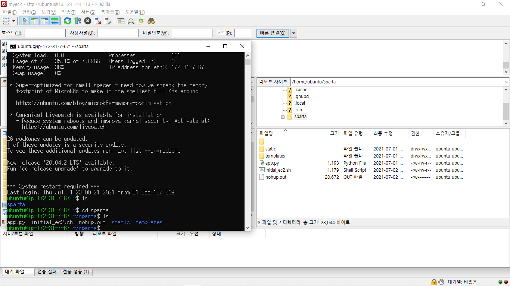This screenshot has width=510, height=286.
Task: Click remote tree scrollbar down arrow
Action: click(x=506, y=123)
